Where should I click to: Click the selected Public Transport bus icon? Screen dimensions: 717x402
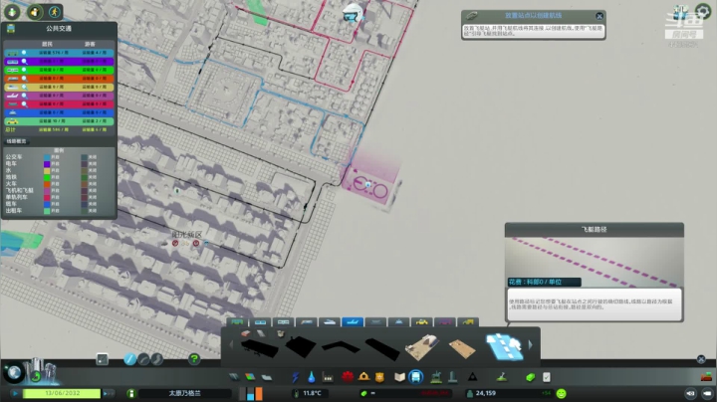tap(415, 377)
